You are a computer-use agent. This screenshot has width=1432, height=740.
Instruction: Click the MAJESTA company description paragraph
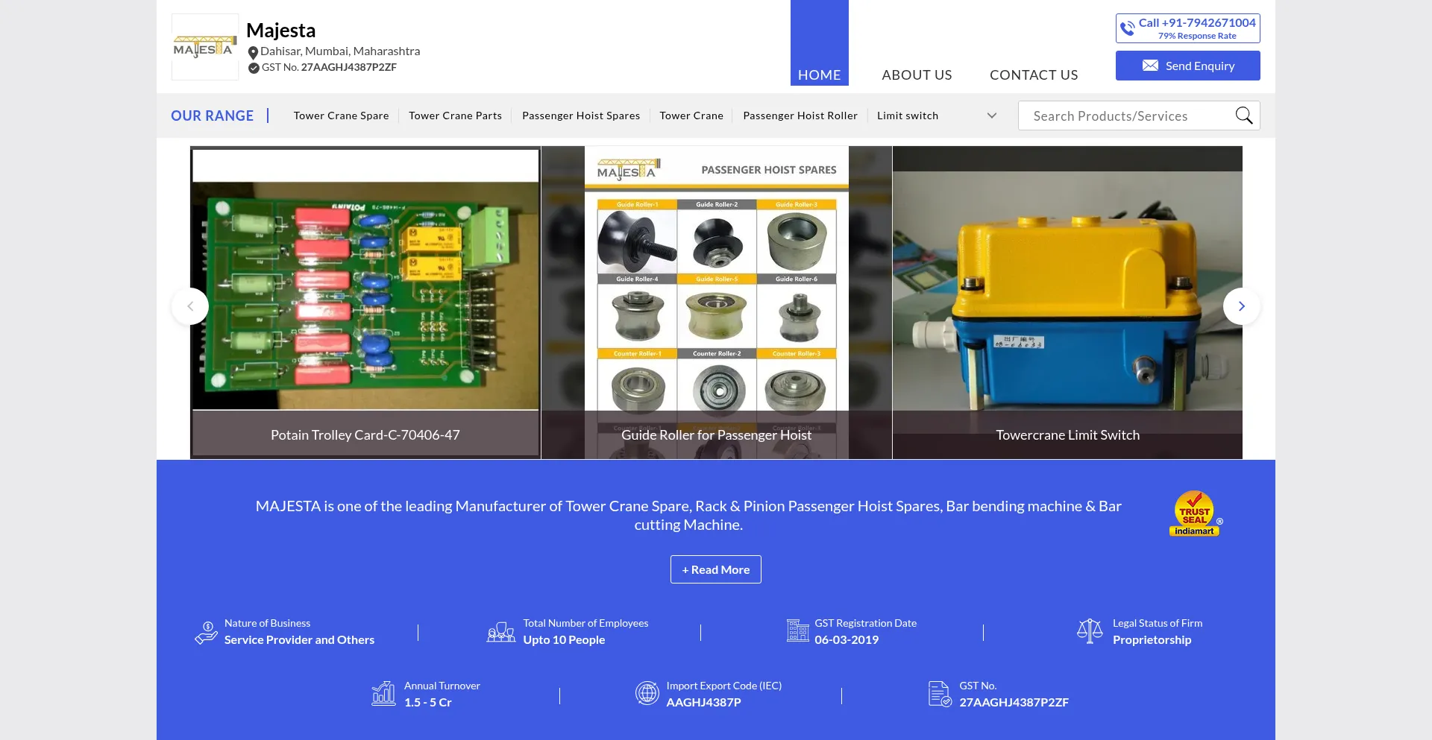click(x=688, y=515)
